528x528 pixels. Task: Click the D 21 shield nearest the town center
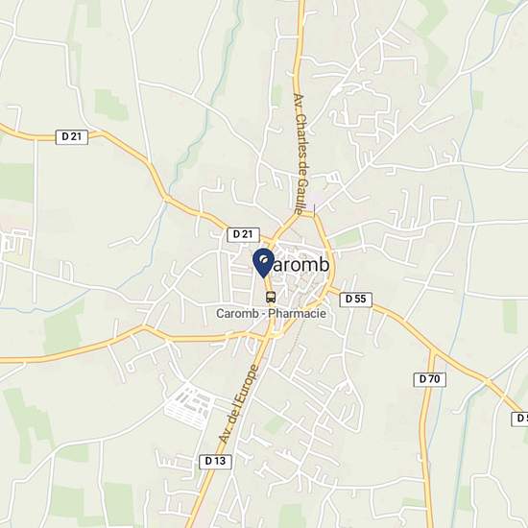243,234
